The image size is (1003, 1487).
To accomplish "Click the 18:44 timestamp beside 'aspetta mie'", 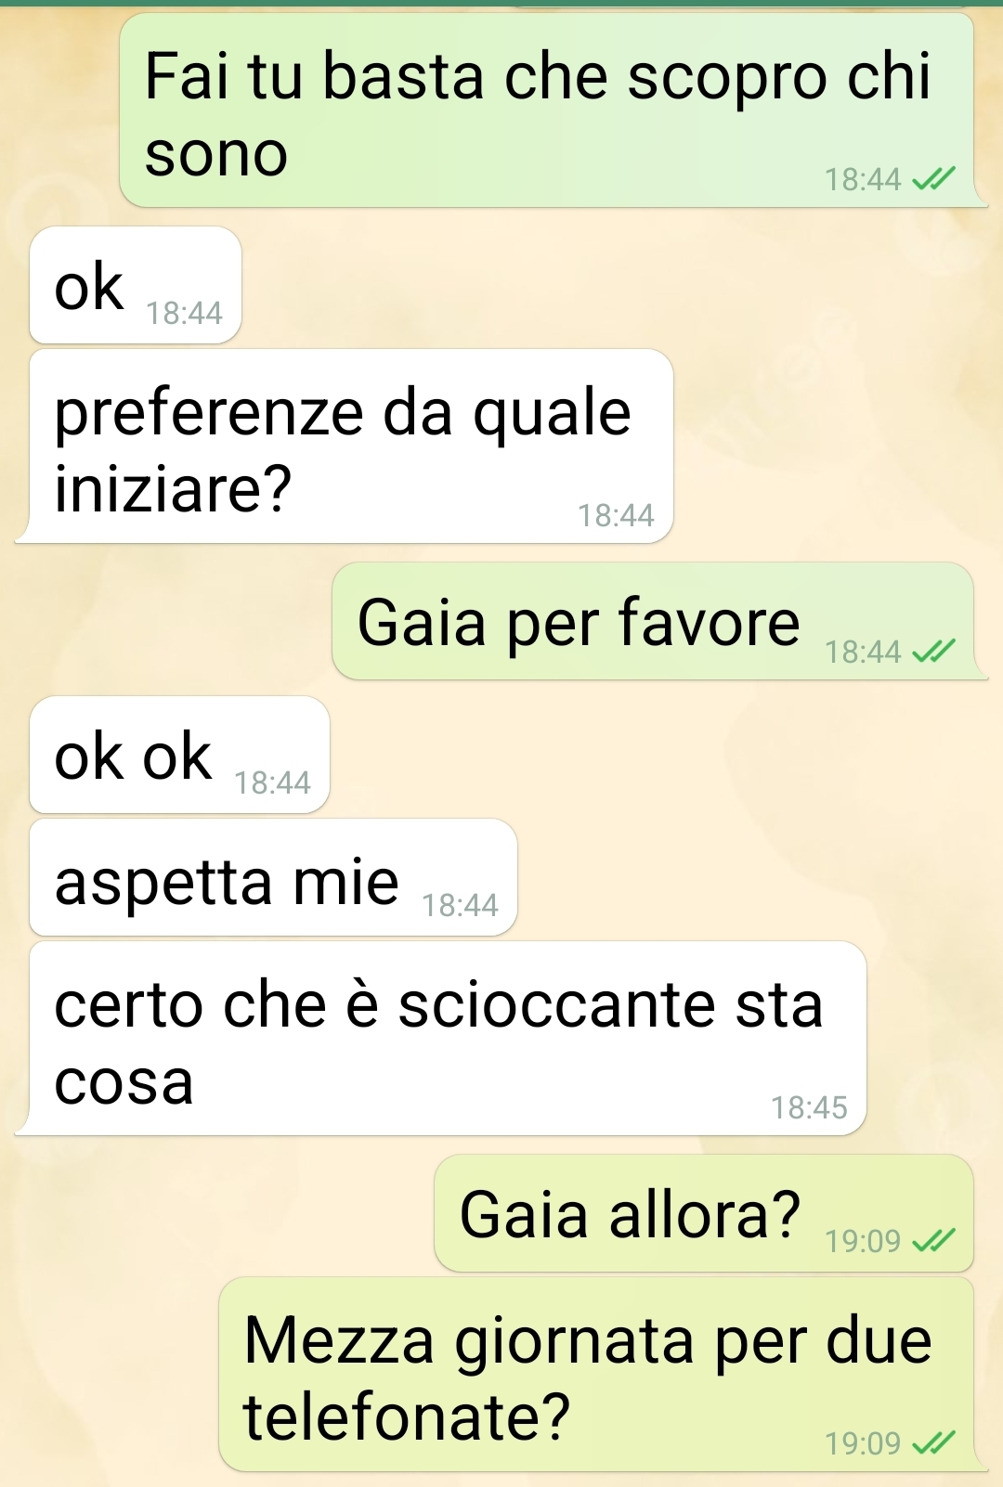I will coord(460,905).
